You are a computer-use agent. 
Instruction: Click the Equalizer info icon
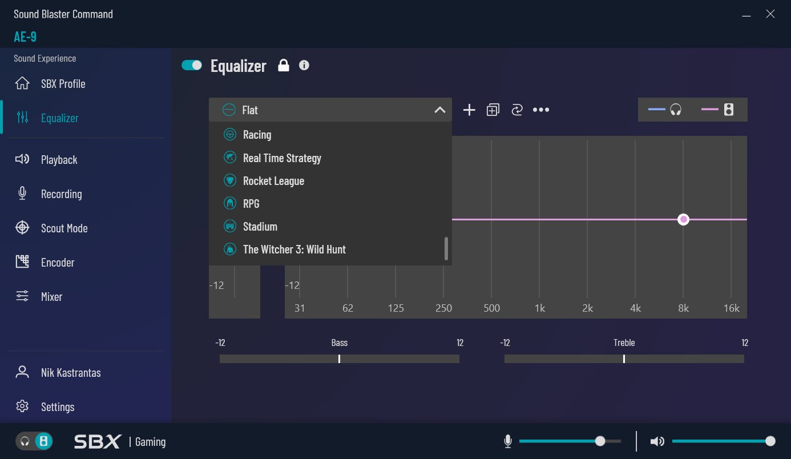point(304,65)
